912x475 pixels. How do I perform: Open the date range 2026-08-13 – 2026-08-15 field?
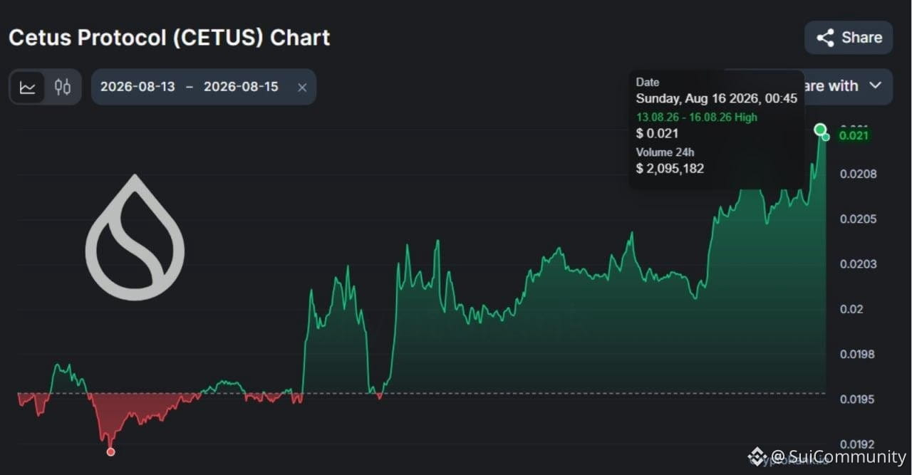coord(203,87)
